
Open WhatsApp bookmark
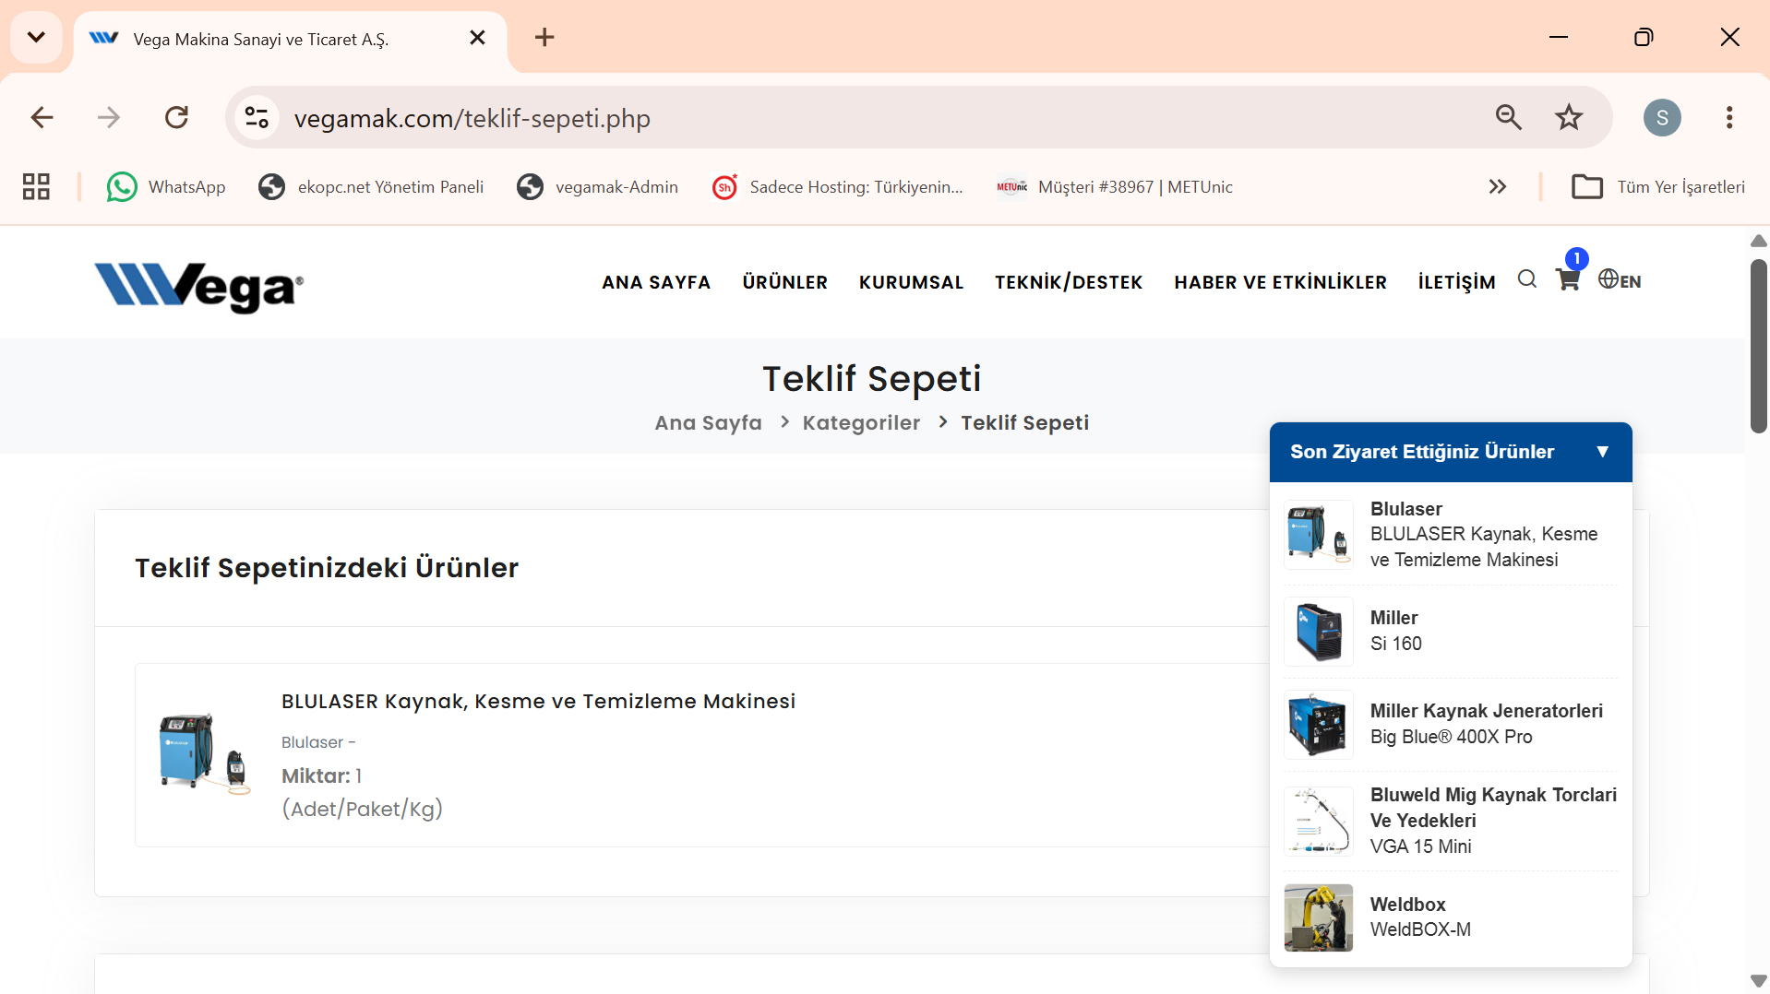pyautogui.click(x=166, y=187)
